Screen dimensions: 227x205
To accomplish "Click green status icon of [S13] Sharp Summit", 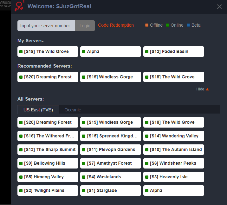I will click(21, 150).
